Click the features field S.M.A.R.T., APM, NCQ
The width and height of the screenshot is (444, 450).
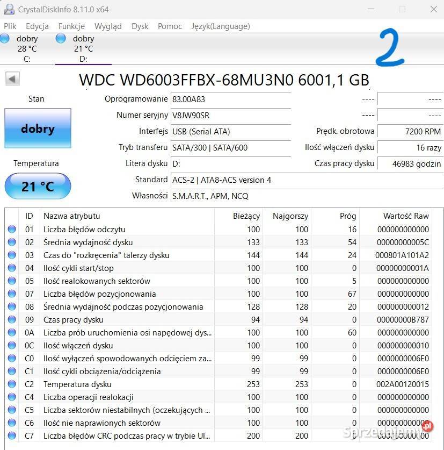307,196
